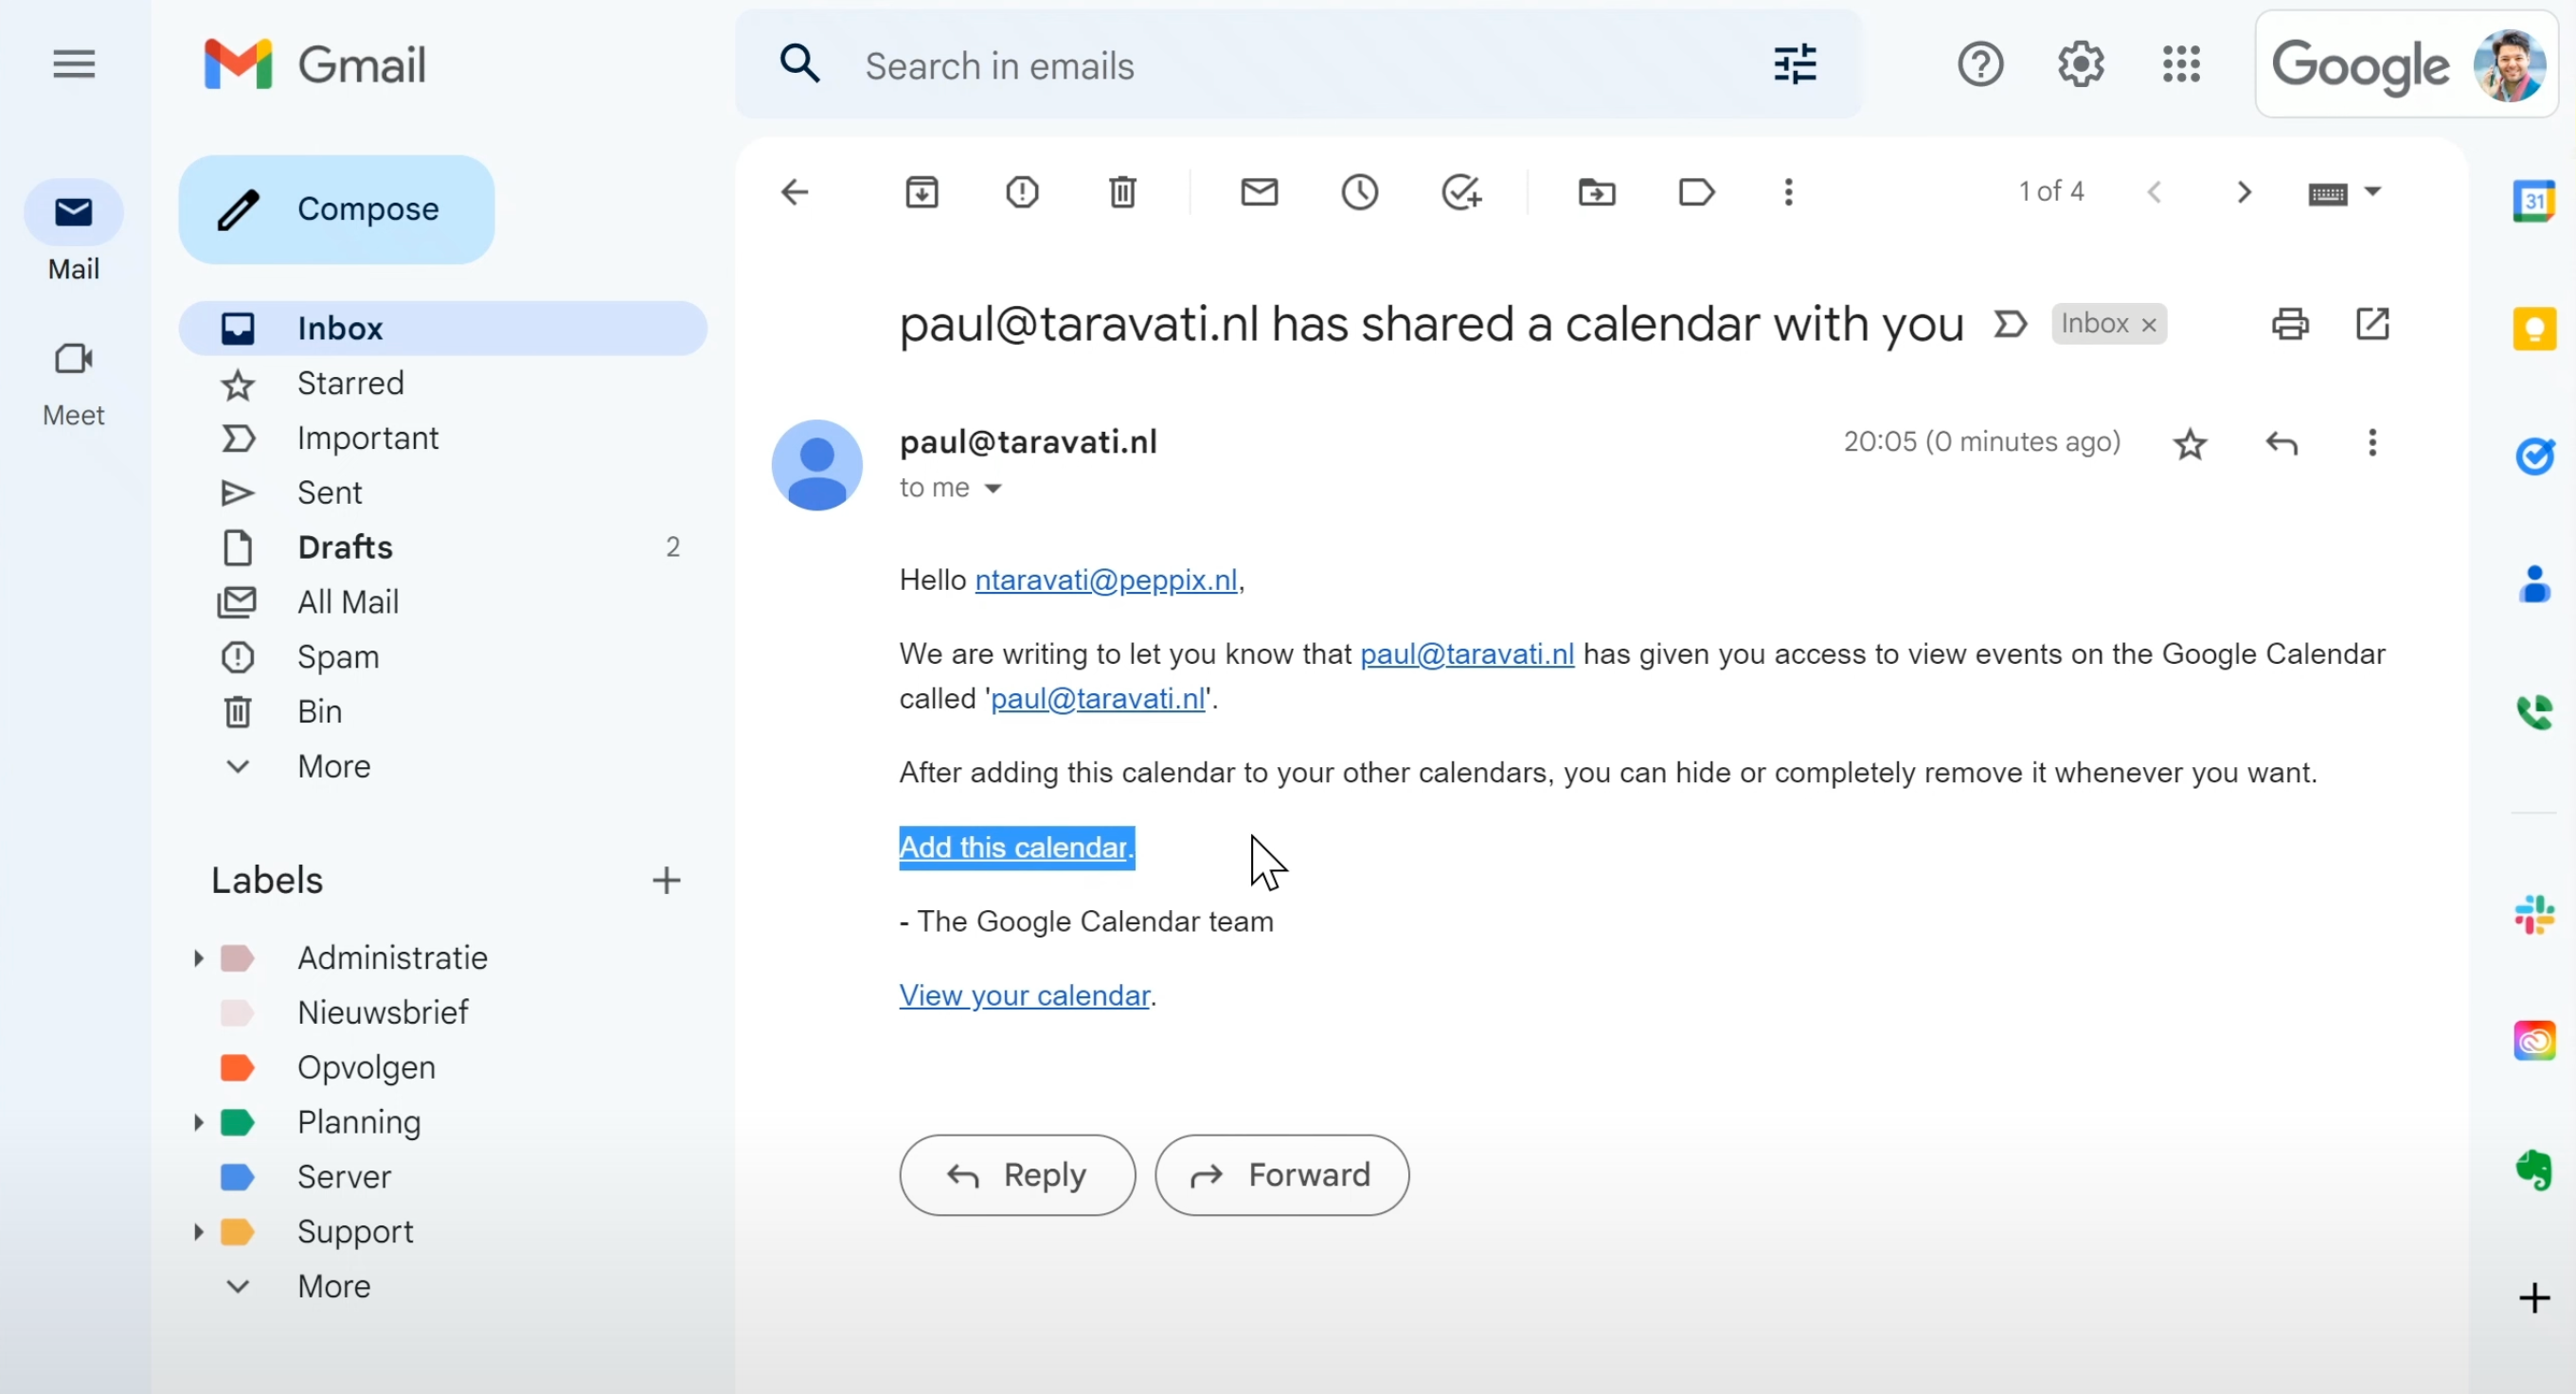Click the Forward button below the message

(x=1281, y=1175)
